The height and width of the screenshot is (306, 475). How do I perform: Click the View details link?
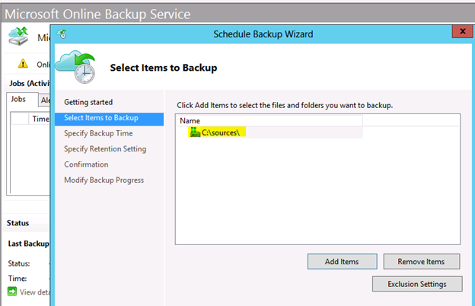pyautogui.click(x=34, y=292)
